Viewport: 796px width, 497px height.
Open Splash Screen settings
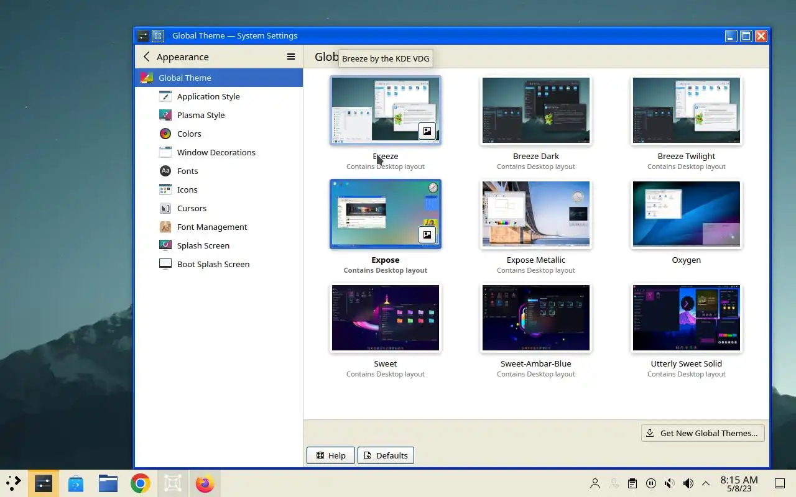219,245
